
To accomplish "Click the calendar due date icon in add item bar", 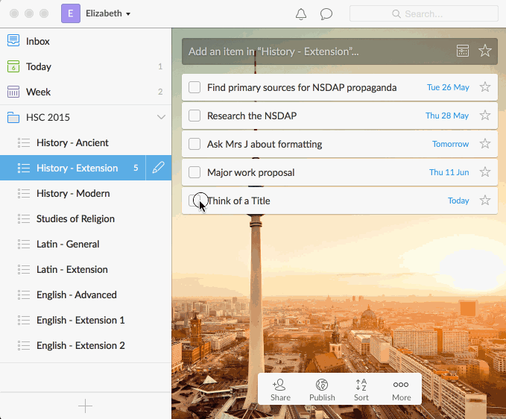I will click(x=463, y=51).
